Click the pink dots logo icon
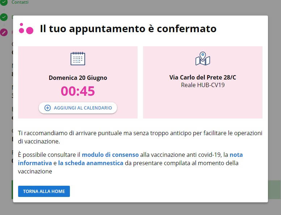 click(26, 29)
